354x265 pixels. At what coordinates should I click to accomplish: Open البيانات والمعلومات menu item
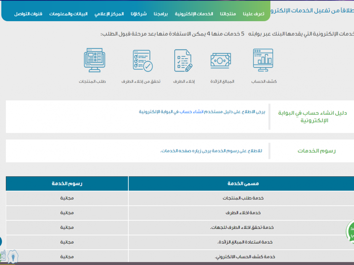(x=68, y=14)
